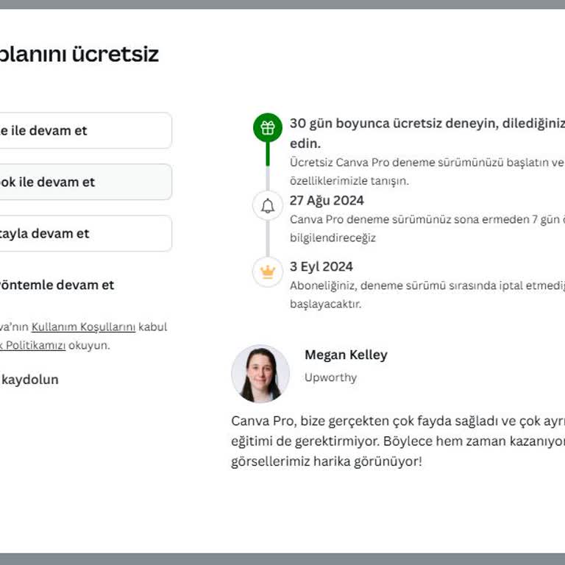Click the '27 Ağu 2024' date text
This screenshot has width=565, height=565.
click(327, 200)
